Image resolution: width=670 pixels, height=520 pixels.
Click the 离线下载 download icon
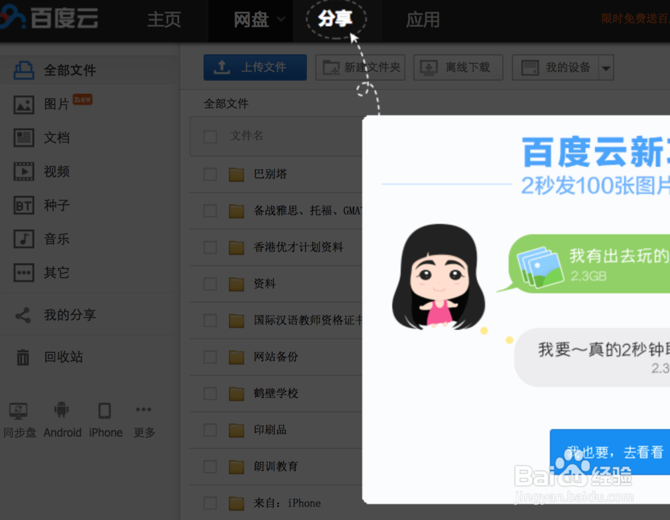429,68
